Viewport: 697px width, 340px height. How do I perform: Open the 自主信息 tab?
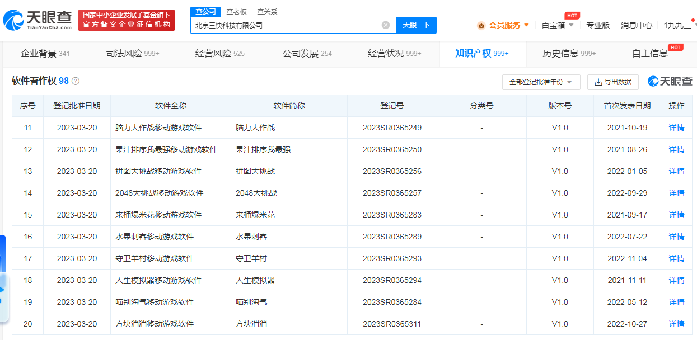click(x=650, y=54)
